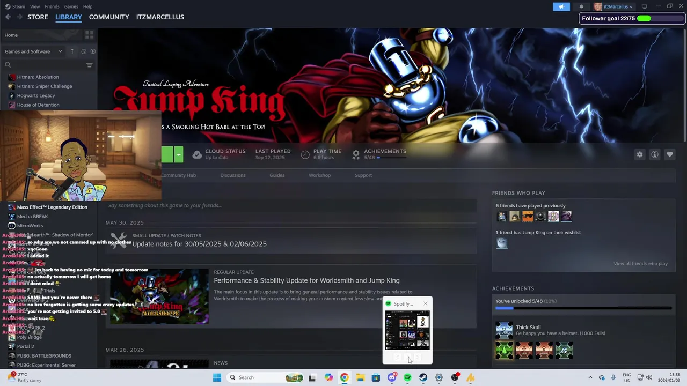
Task: Select PUBG: BATTLEGROUNDS in library list
Action: click(44, 356)
